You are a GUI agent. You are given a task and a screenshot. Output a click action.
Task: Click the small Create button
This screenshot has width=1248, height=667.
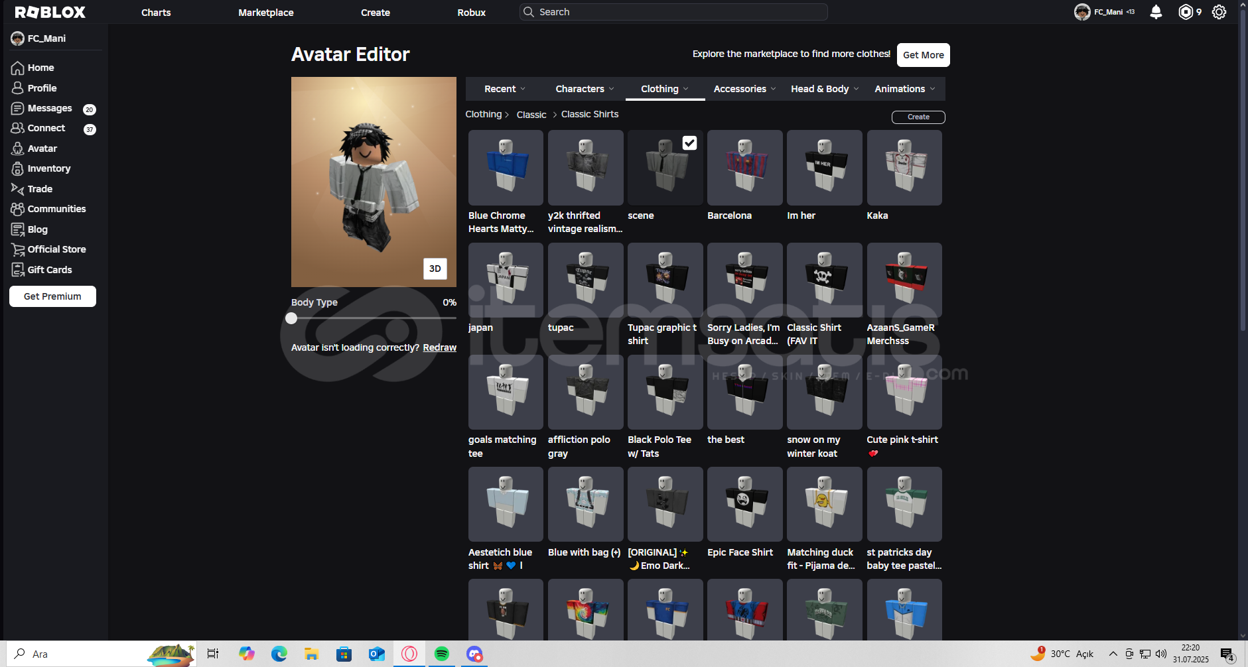click(918, 117)
